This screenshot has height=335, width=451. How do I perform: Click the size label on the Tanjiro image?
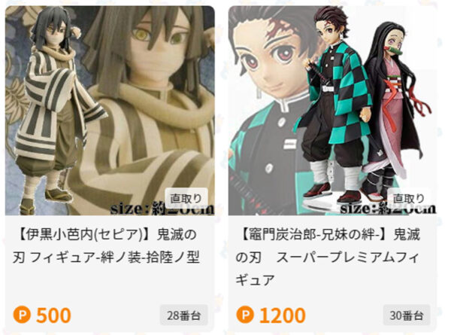click(x=388, y=209)
